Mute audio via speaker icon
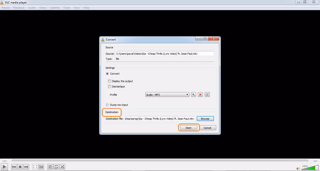Screen dimensions: 320x171 [298, 168]
